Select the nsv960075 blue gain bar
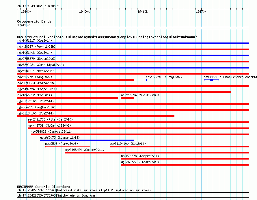257x200 pixels. coord(87,140)
